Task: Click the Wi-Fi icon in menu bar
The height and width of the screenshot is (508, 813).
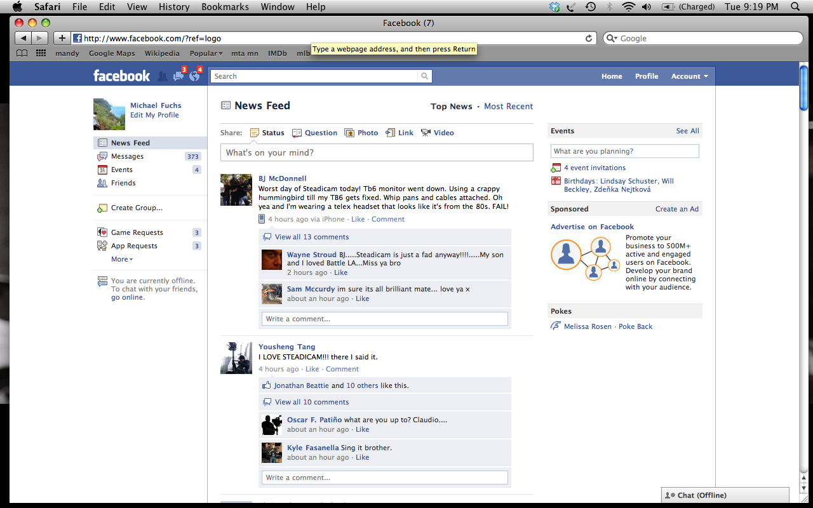Action: (x=629, y=7)
